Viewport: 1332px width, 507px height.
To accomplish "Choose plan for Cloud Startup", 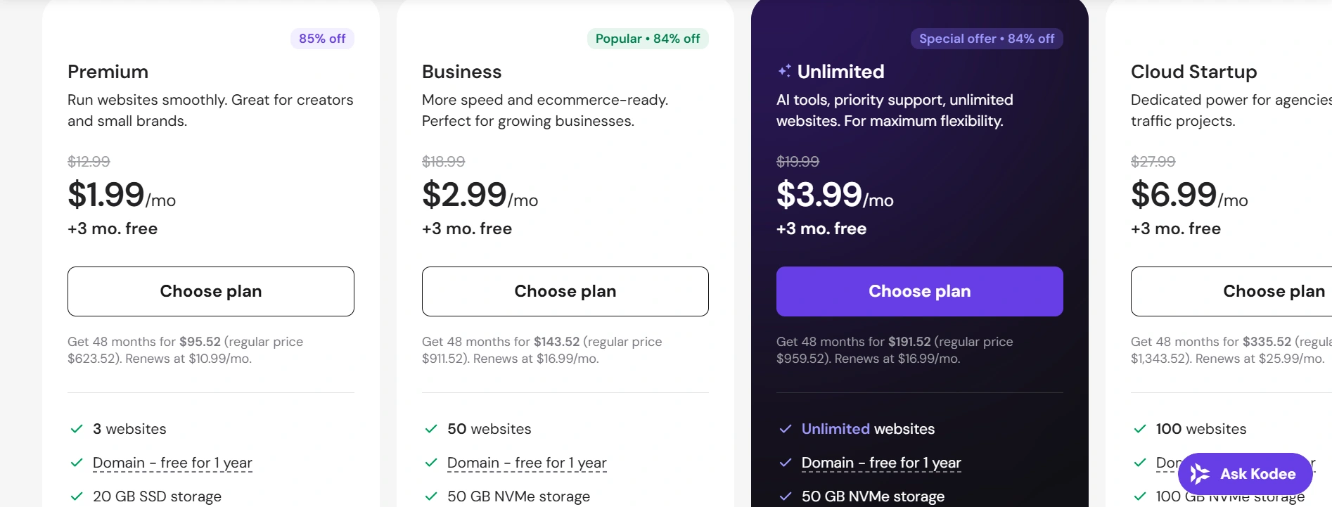I will 1273,291.
